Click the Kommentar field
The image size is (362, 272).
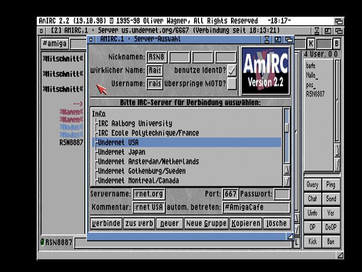tap(149, 207)
